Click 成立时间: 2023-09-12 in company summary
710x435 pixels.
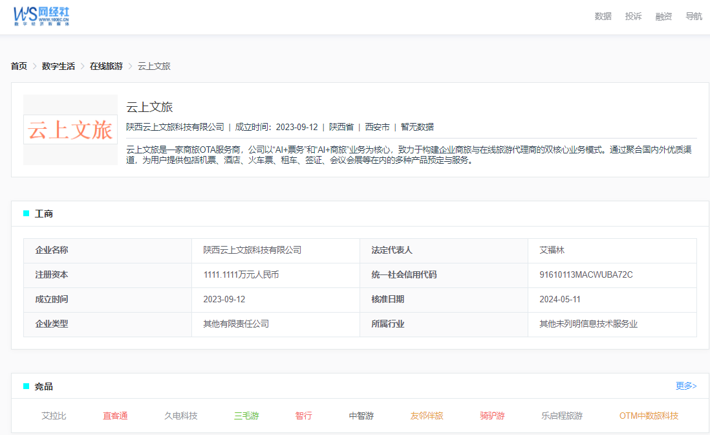[276, 127]
